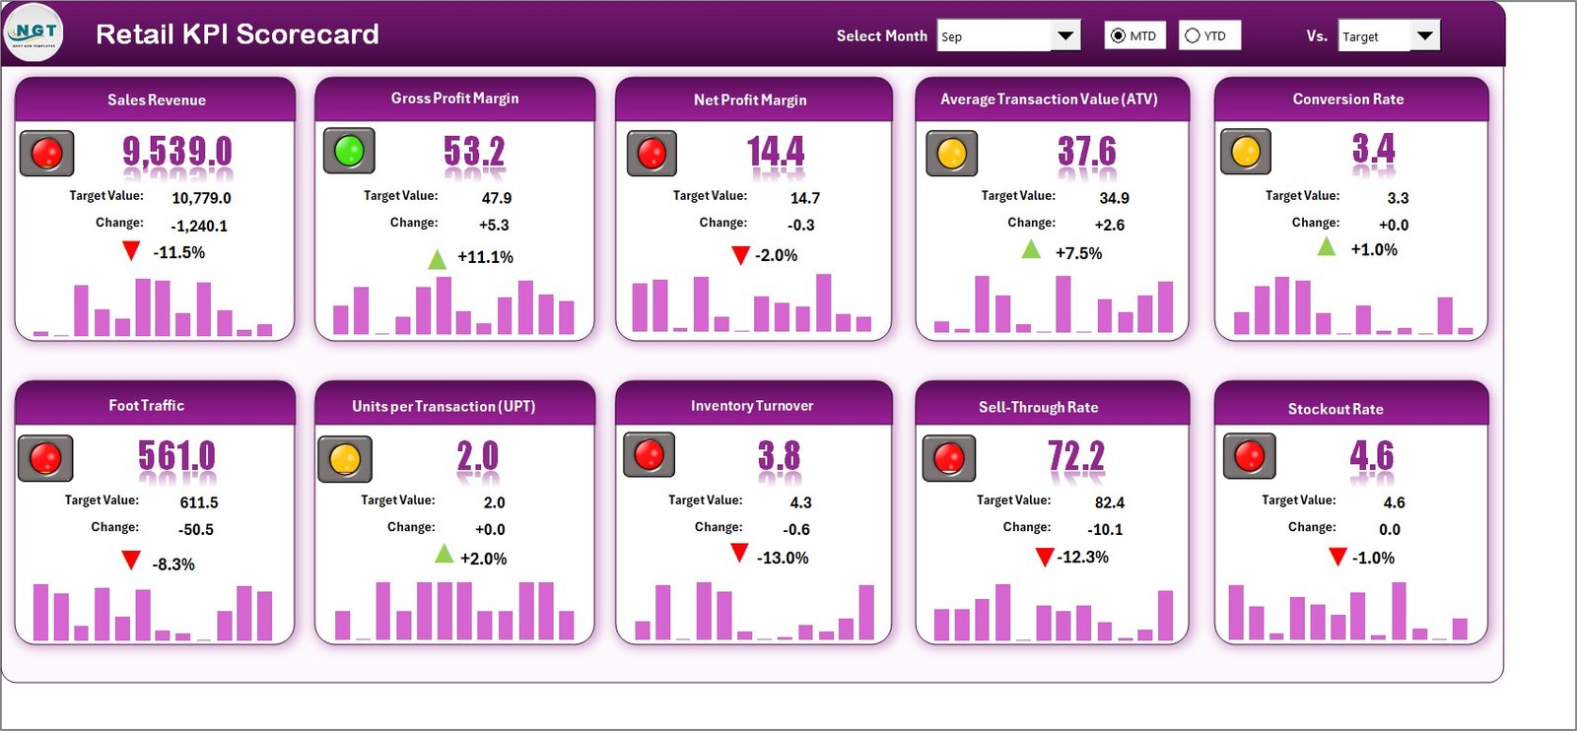Screen dimensions: 1577x731
Task: Click the Inventory Turnover card header
Action: click(x=752, y=405)
